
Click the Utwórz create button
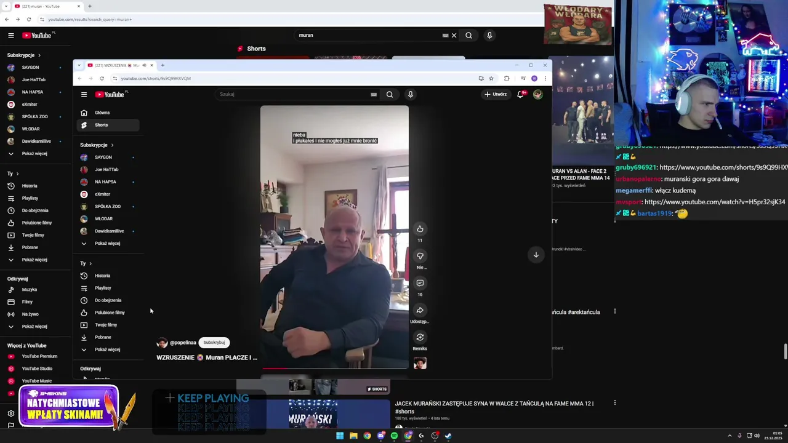pyautogui.click(x=496, y=94)
